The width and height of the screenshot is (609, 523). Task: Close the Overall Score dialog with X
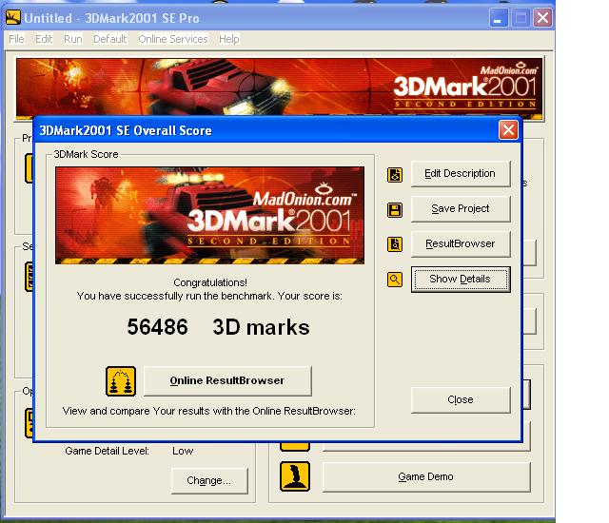(508, 130)
